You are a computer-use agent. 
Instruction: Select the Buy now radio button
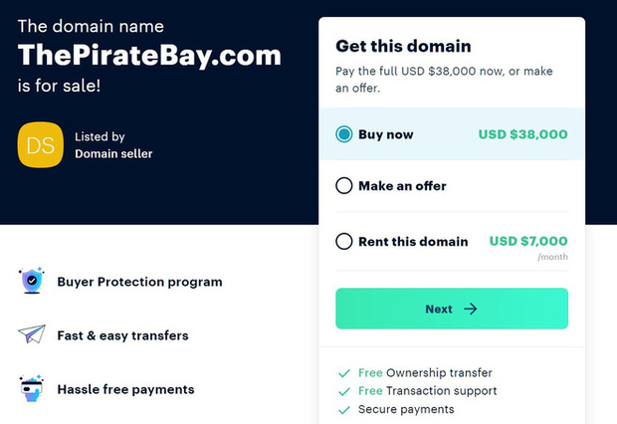click(x=344, y=134)
